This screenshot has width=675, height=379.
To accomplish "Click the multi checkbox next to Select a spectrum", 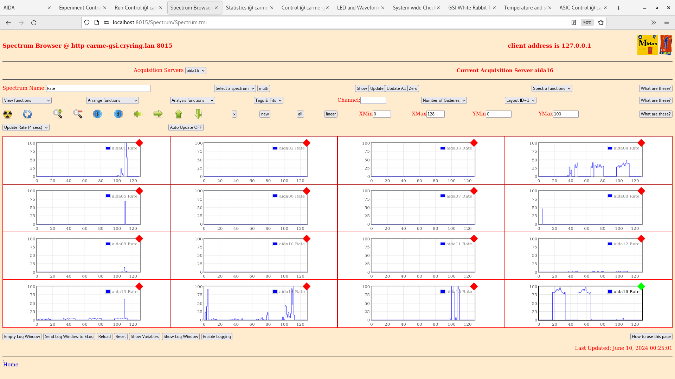I will click(264, 88).
